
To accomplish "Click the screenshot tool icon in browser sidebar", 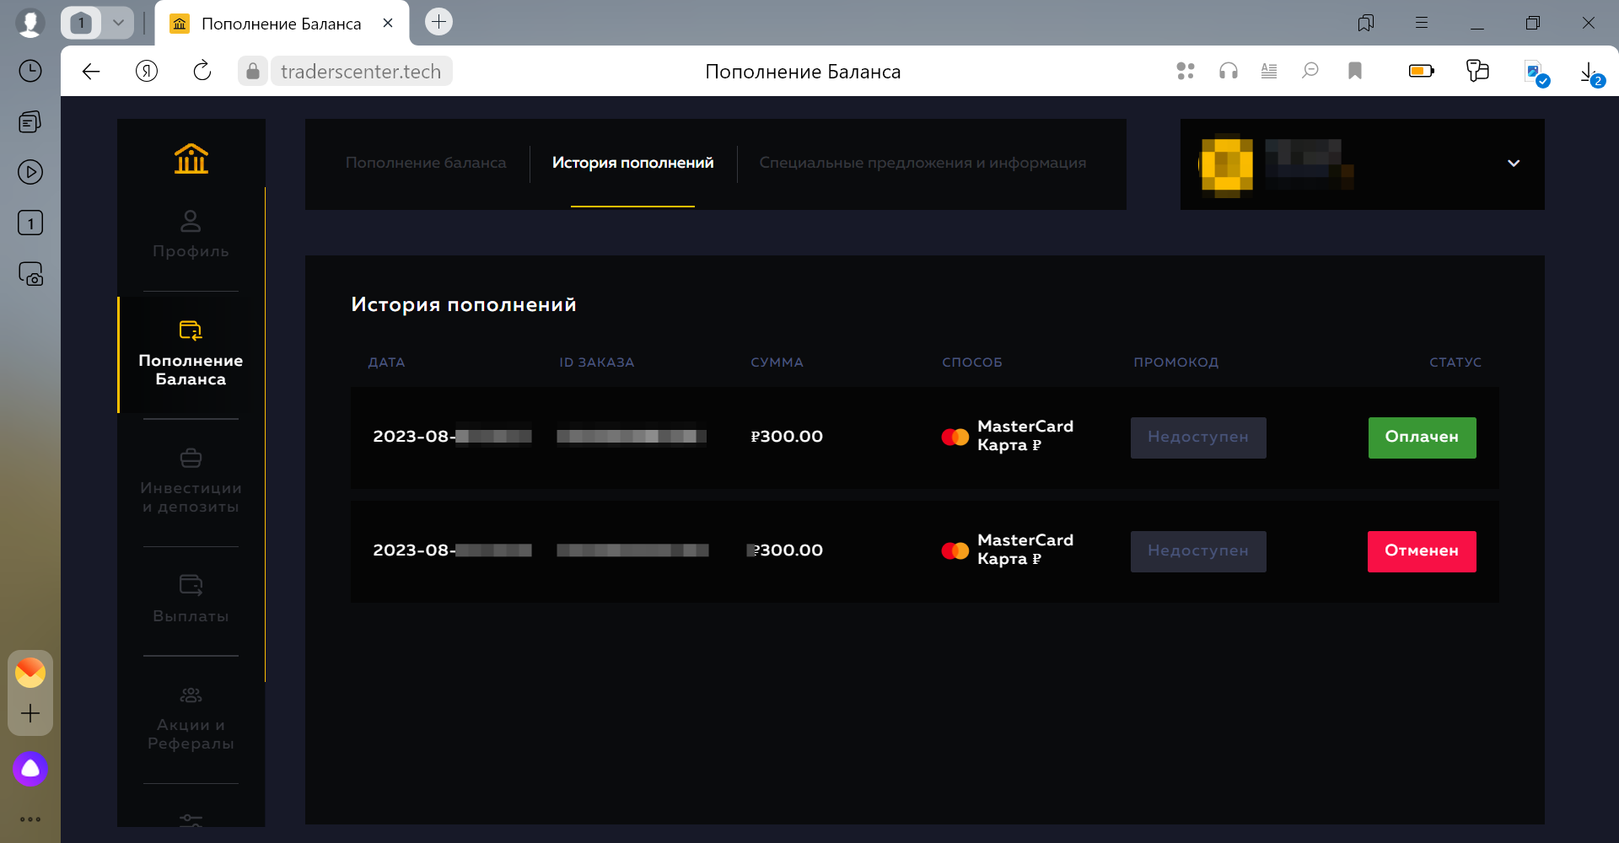I will pyautogui.click(x=30, y=273).
